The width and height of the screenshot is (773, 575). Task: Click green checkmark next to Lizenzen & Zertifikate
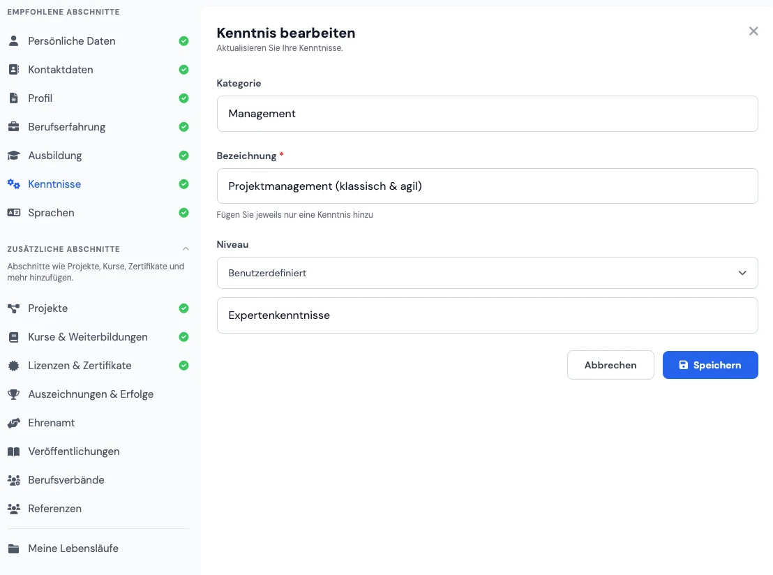(x=184, y=366)
